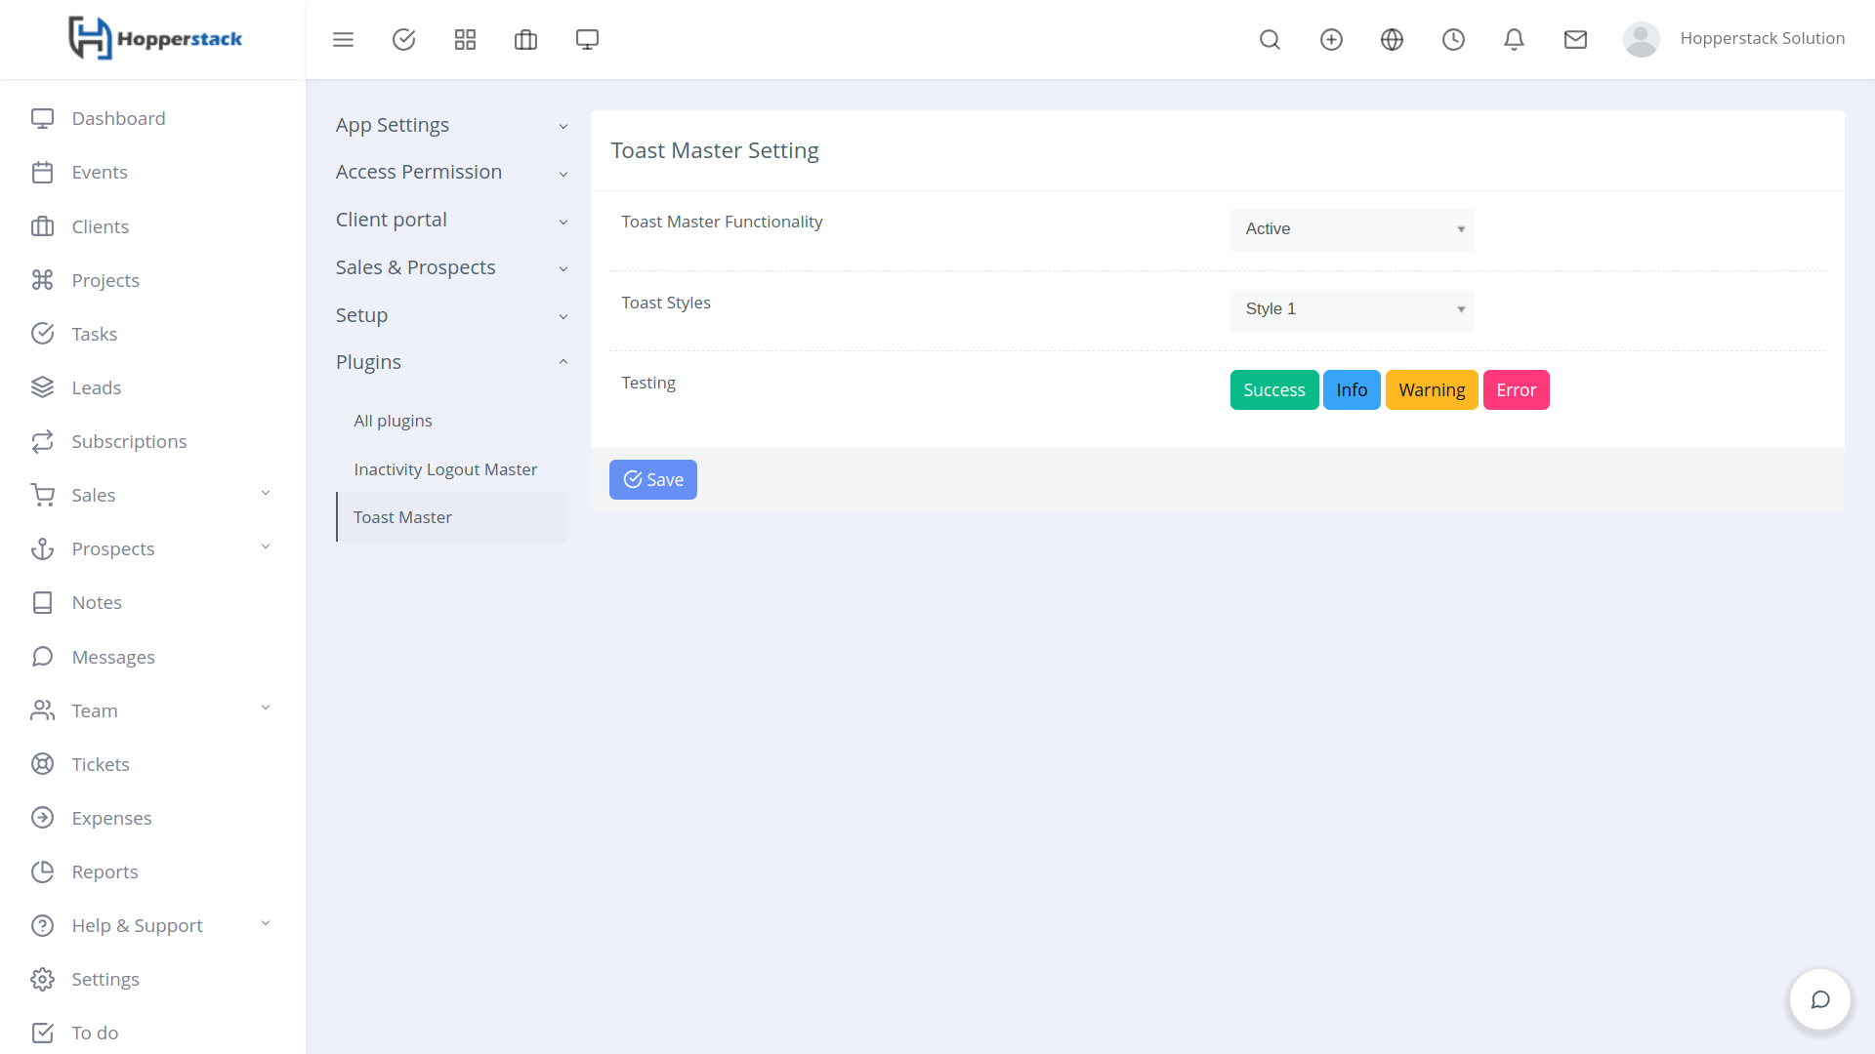The width and height of the screenshot is (1875, 1054).
Task: Test the green Success toast button
Action: click(1273, 390)
